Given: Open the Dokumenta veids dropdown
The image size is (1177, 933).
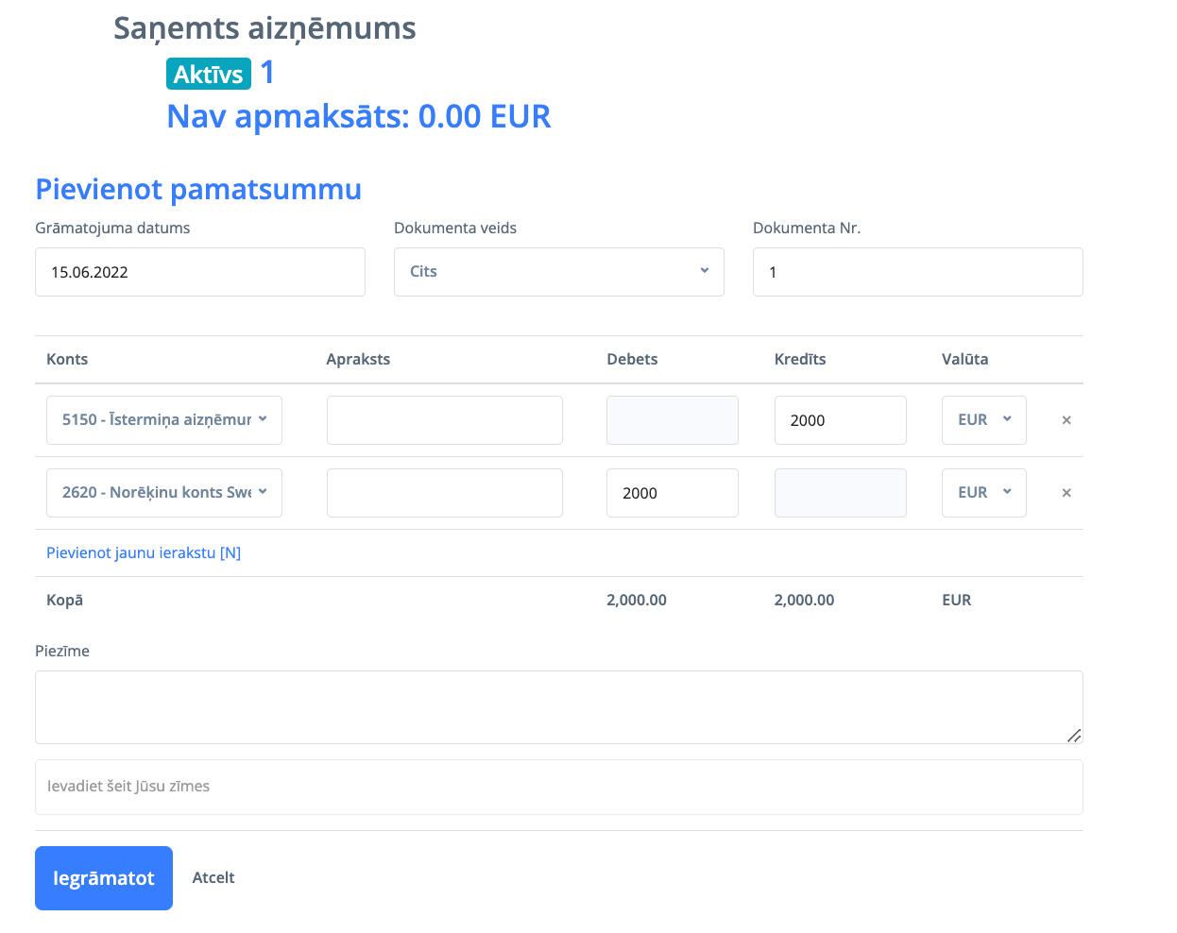Looking at the screenshot, I should [559, 272].
